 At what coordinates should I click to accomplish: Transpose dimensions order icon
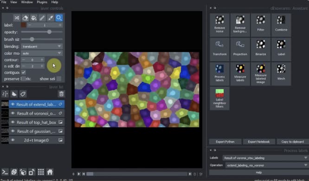click(32, 172)
